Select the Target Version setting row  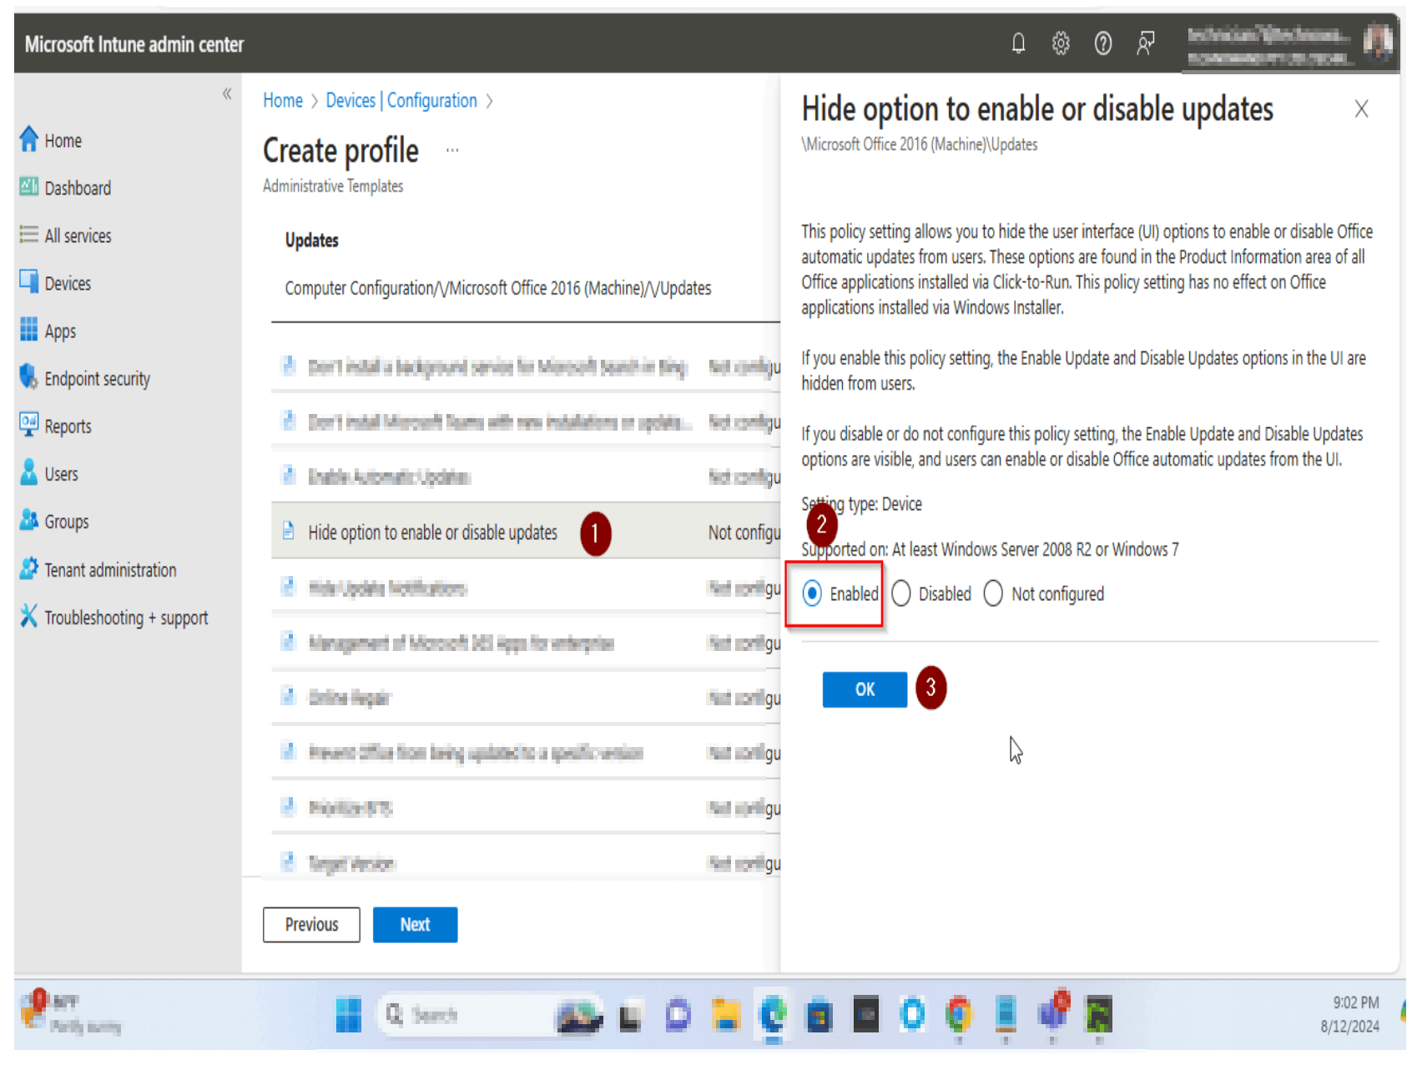pos(526,862)
